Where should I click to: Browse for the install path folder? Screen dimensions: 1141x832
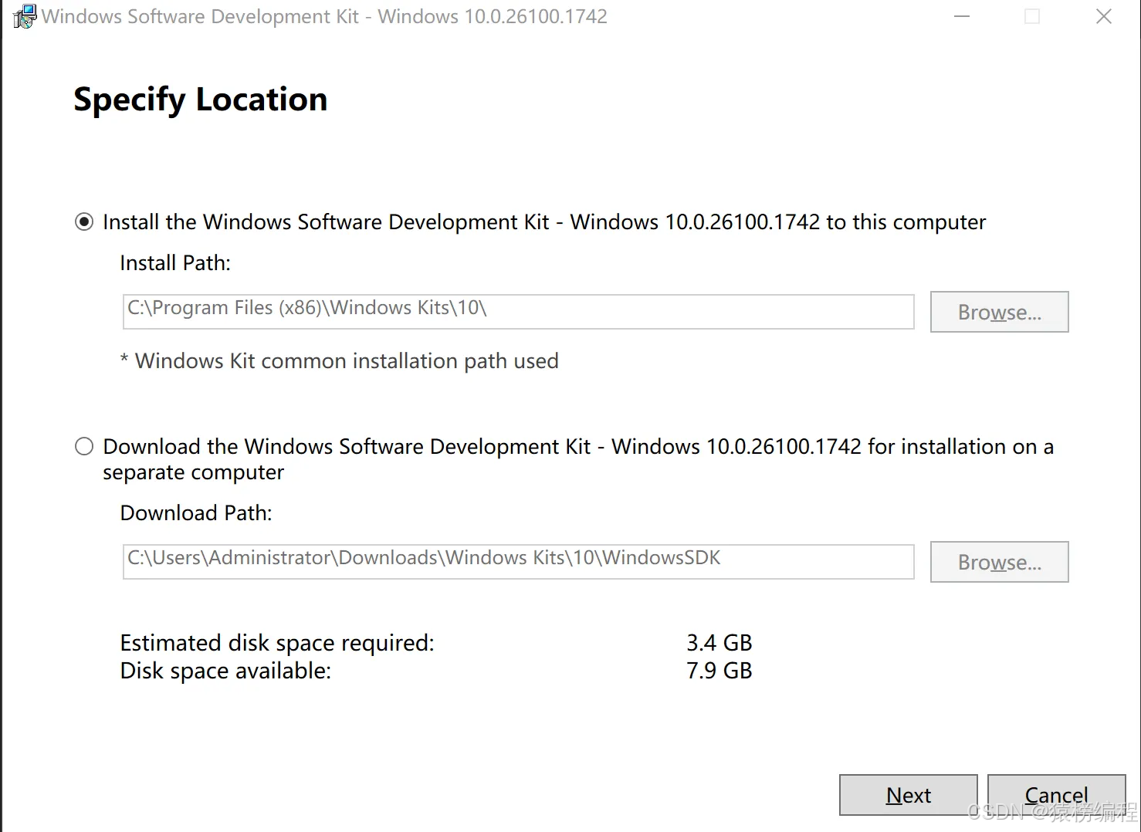999,312
